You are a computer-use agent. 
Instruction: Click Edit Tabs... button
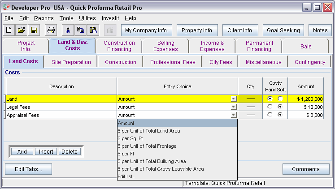28,169
